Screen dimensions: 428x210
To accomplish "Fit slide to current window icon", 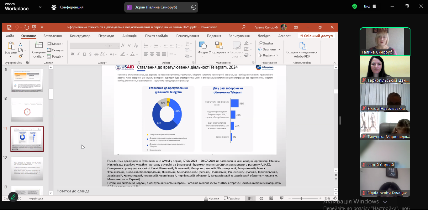I will (x=336, y=198).
